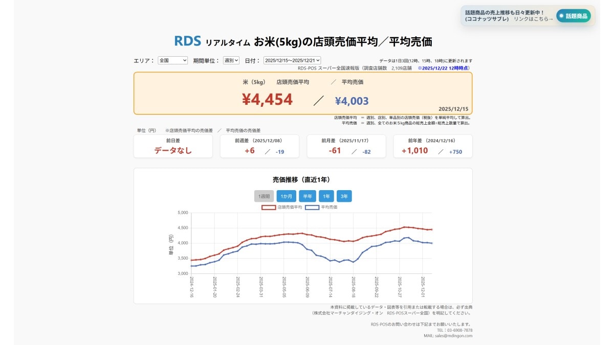Screen dimensions: 614x345
Task: Click the 前週差 comparison card
Action: click(x=260, y=146)
